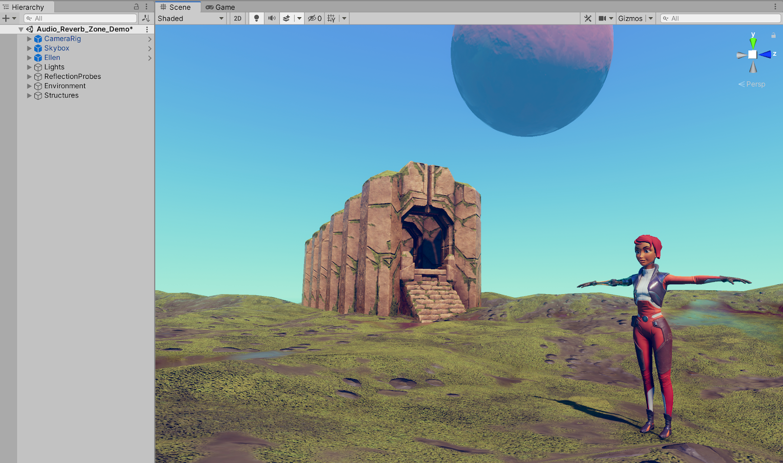Screen dimensions: 783x463
Task: Click the Hierarchy sort order icon
Action: point(146,19)
